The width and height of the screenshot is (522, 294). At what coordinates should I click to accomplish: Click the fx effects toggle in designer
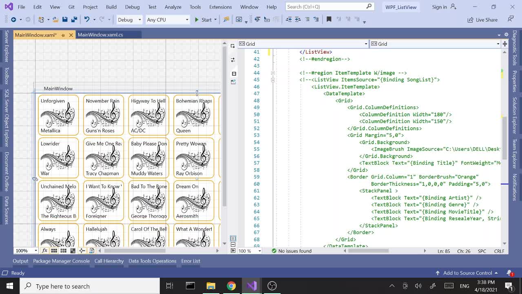click(44, 251)
